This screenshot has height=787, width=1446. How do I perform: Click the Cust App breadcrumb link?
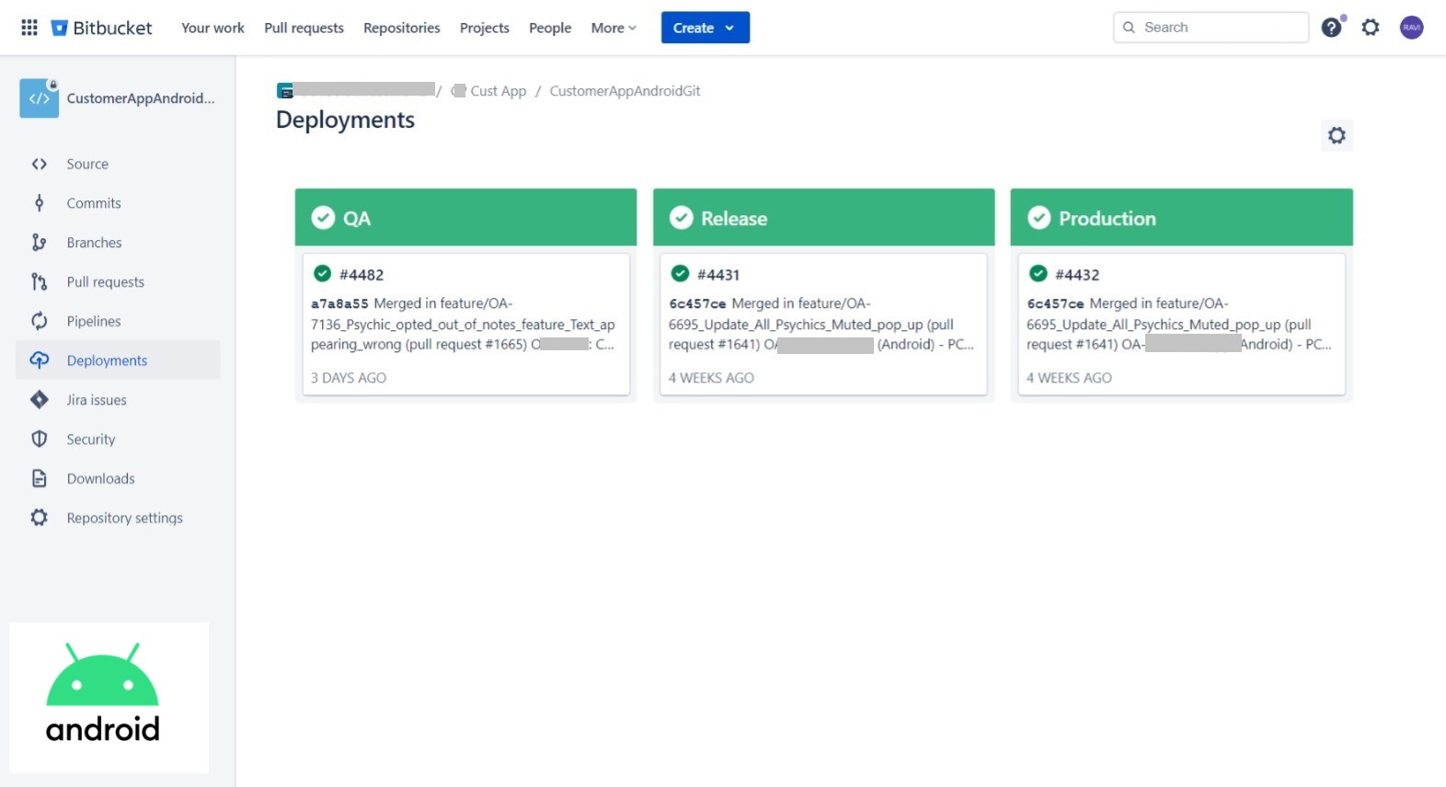pyautogui.click(x=498, y=91)
